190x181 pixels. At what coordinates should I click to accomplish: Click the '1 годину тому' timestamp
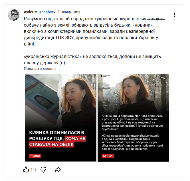[69, 12]
